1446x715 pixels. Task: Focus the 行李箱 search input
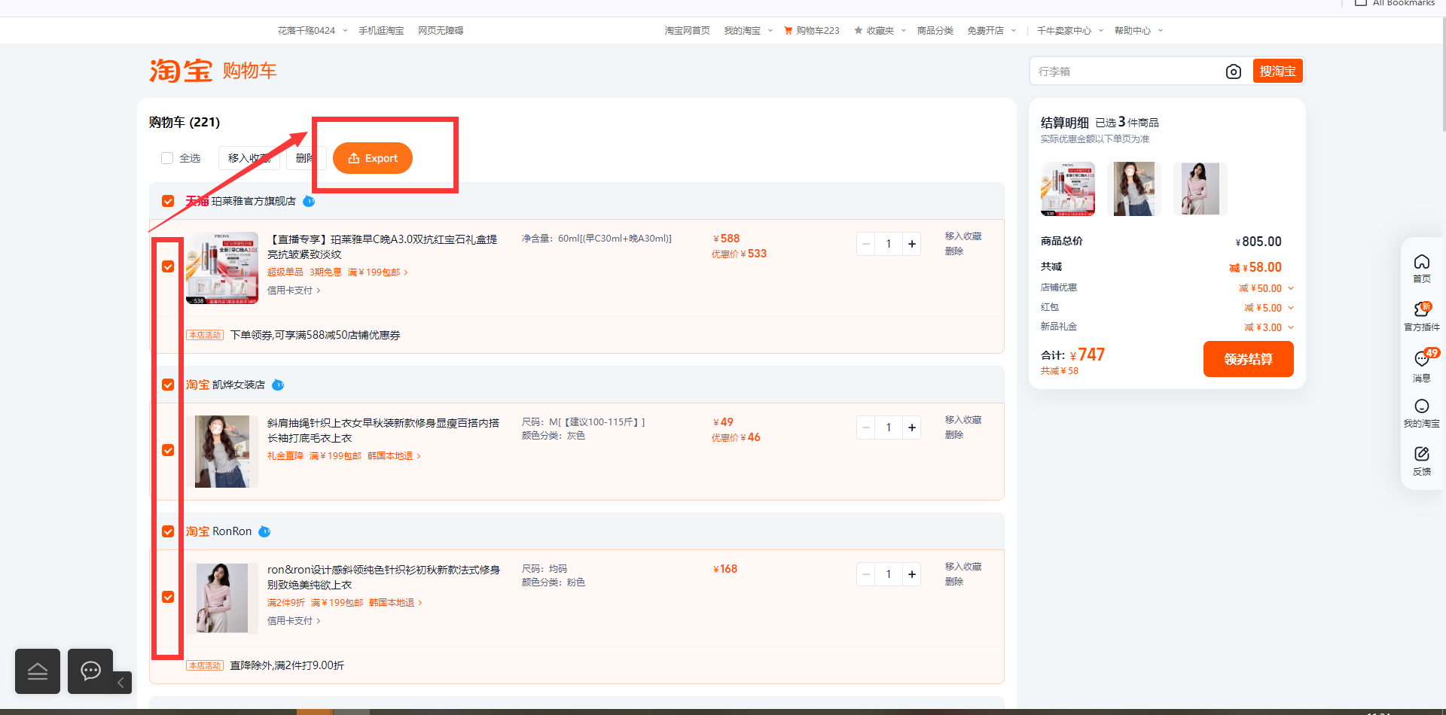(1127, 71)
